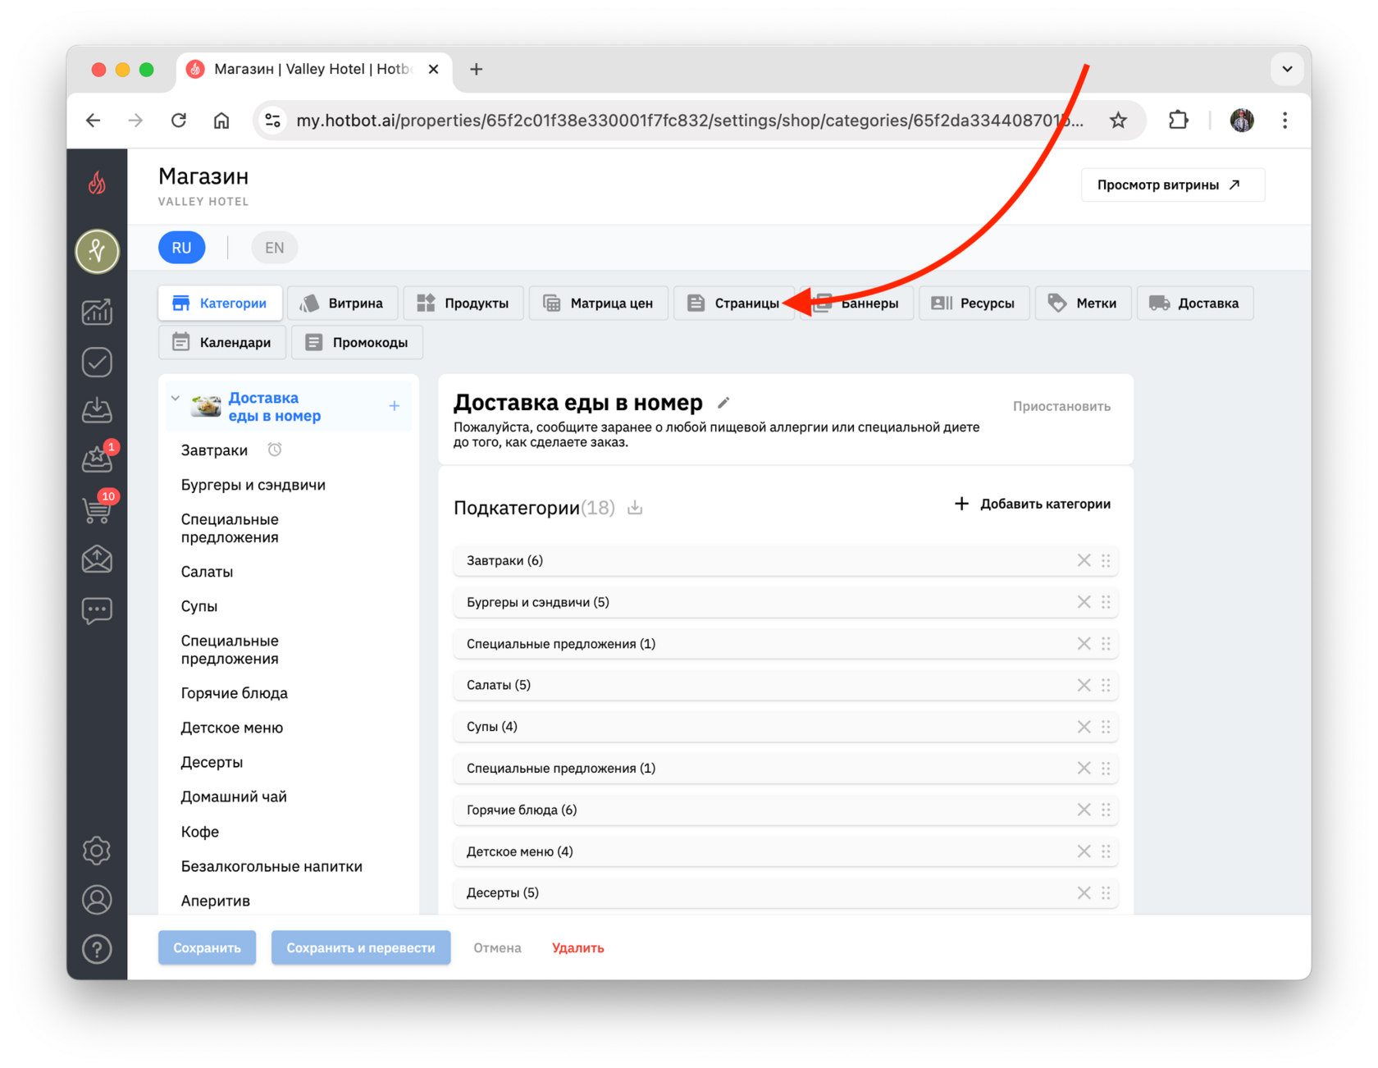1378x1068 pixels.
Task: Click the clock icon beside Завтраки
Action: (x=275, y=450)
